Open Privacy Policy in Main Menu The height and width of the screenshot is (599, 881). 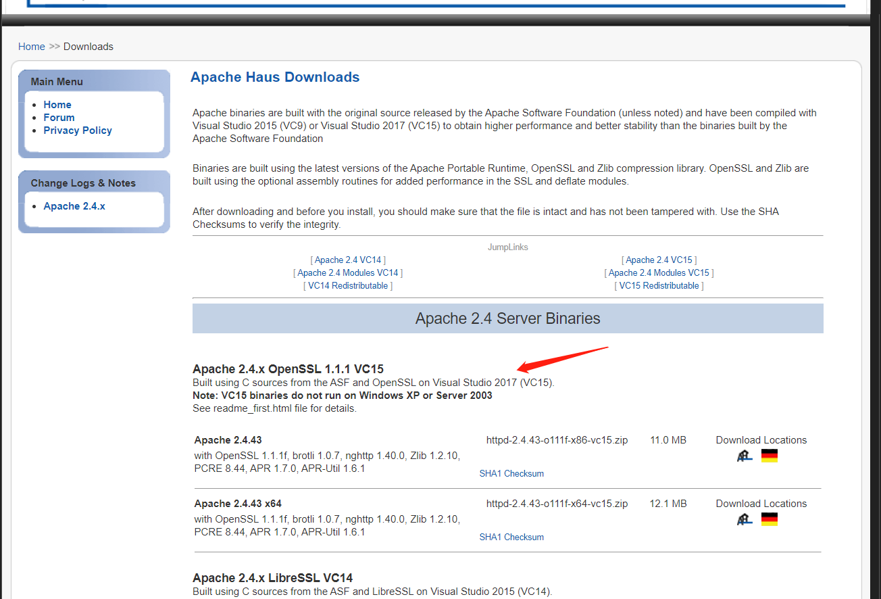coord(78,130)
